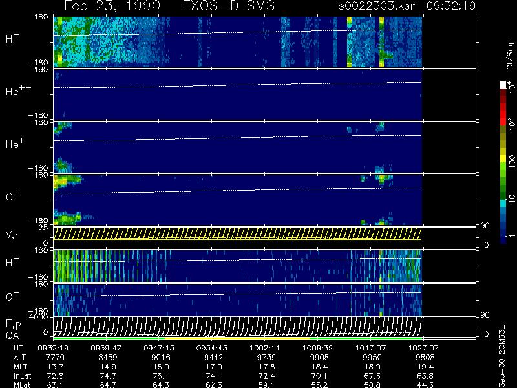Viewport: 517px width, 388px height.
Task: Click the 'ALT' row label
Action: (x=19, y=358)
